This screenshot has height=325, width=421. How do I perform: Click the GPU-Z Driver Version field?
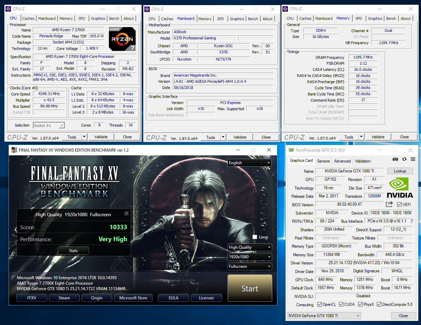click(364, 263)
